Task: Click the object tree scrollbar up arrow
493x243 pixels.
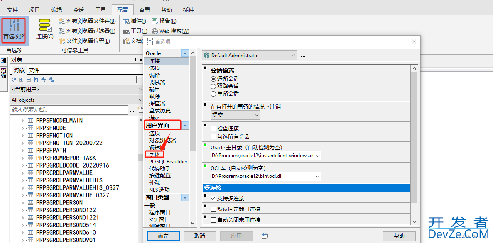Action: [140, 119]
